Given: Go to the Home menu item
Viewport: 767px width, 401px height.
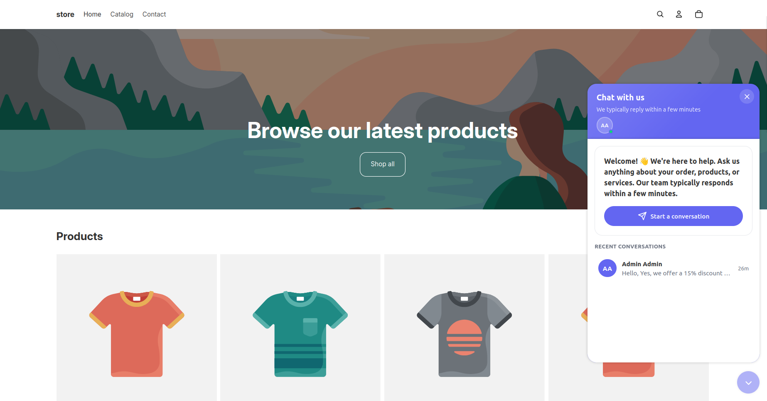Looking at the screenshot, I should click(x=92, y=14).
